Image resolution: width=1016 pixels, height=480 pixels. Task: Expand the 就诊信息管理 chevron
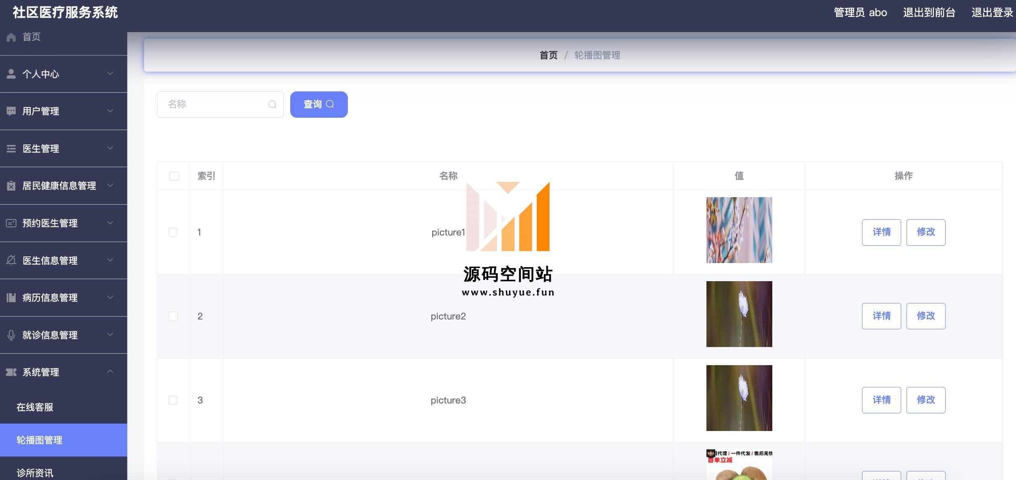[110, 335]
